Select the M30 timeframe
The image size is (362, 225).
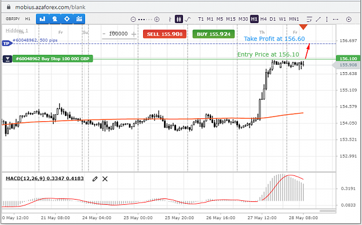[243, 19]
